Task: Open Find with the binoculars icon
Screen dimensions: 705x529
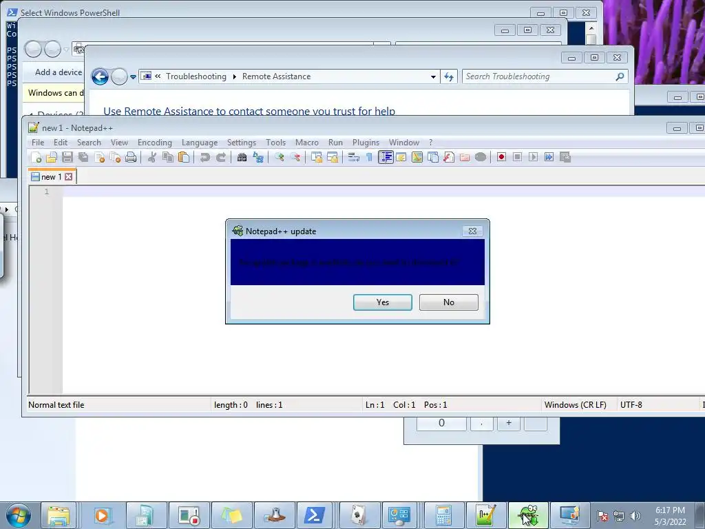Action: click(242, 157)
